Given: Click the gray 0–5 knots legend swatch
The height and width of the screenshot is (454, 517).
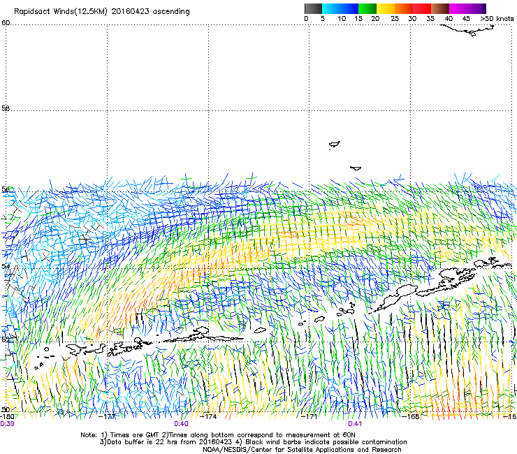Looking at the screenshot, I should pos(313,8).
